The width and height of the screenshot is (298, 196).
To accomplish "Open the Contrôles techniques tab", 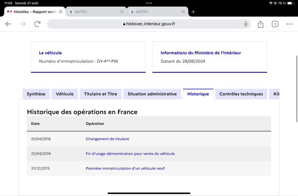I will coord(241,94).
